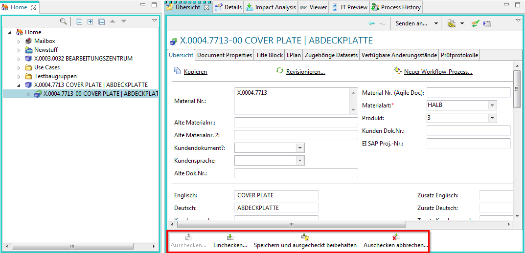Viewport: 525px width, 253px height.
Task: Click the back arrow in Übersicht toolbar
Action: (372, 23)
